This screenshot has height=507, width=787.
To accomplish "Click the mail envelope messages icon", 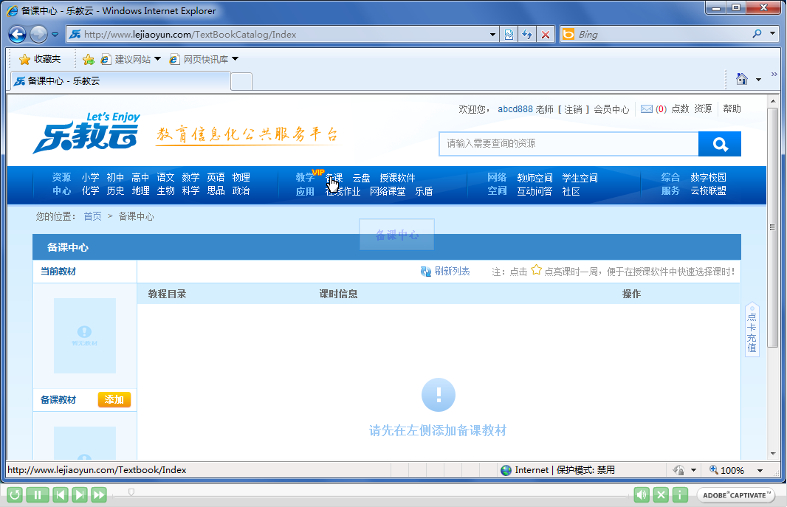I will coord(647,108).
